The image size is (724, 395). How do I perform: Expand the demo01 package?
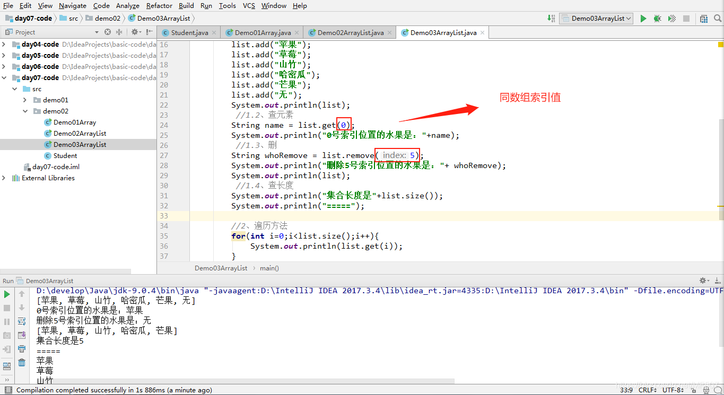pos(25,100)
